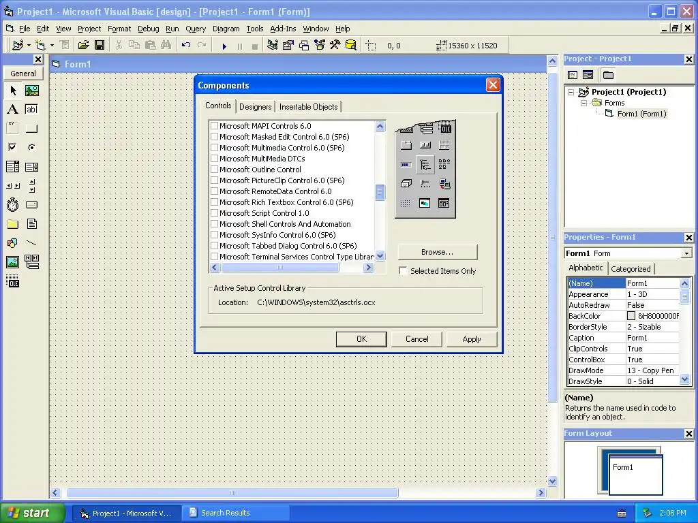698x523 pixels.
Task: Click the Toolbox hammer-and-wrench toolbar icon
Action: [x=335, y=46]
